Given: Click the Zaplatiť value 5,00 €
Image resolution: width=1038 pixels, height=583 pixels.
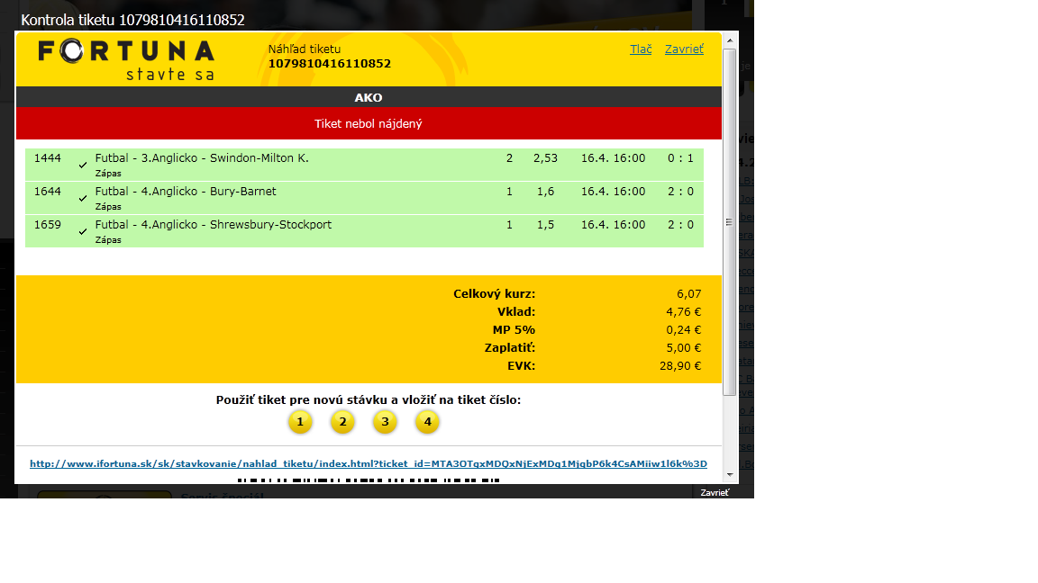Looking at the screenshot, I should [683, 347].
